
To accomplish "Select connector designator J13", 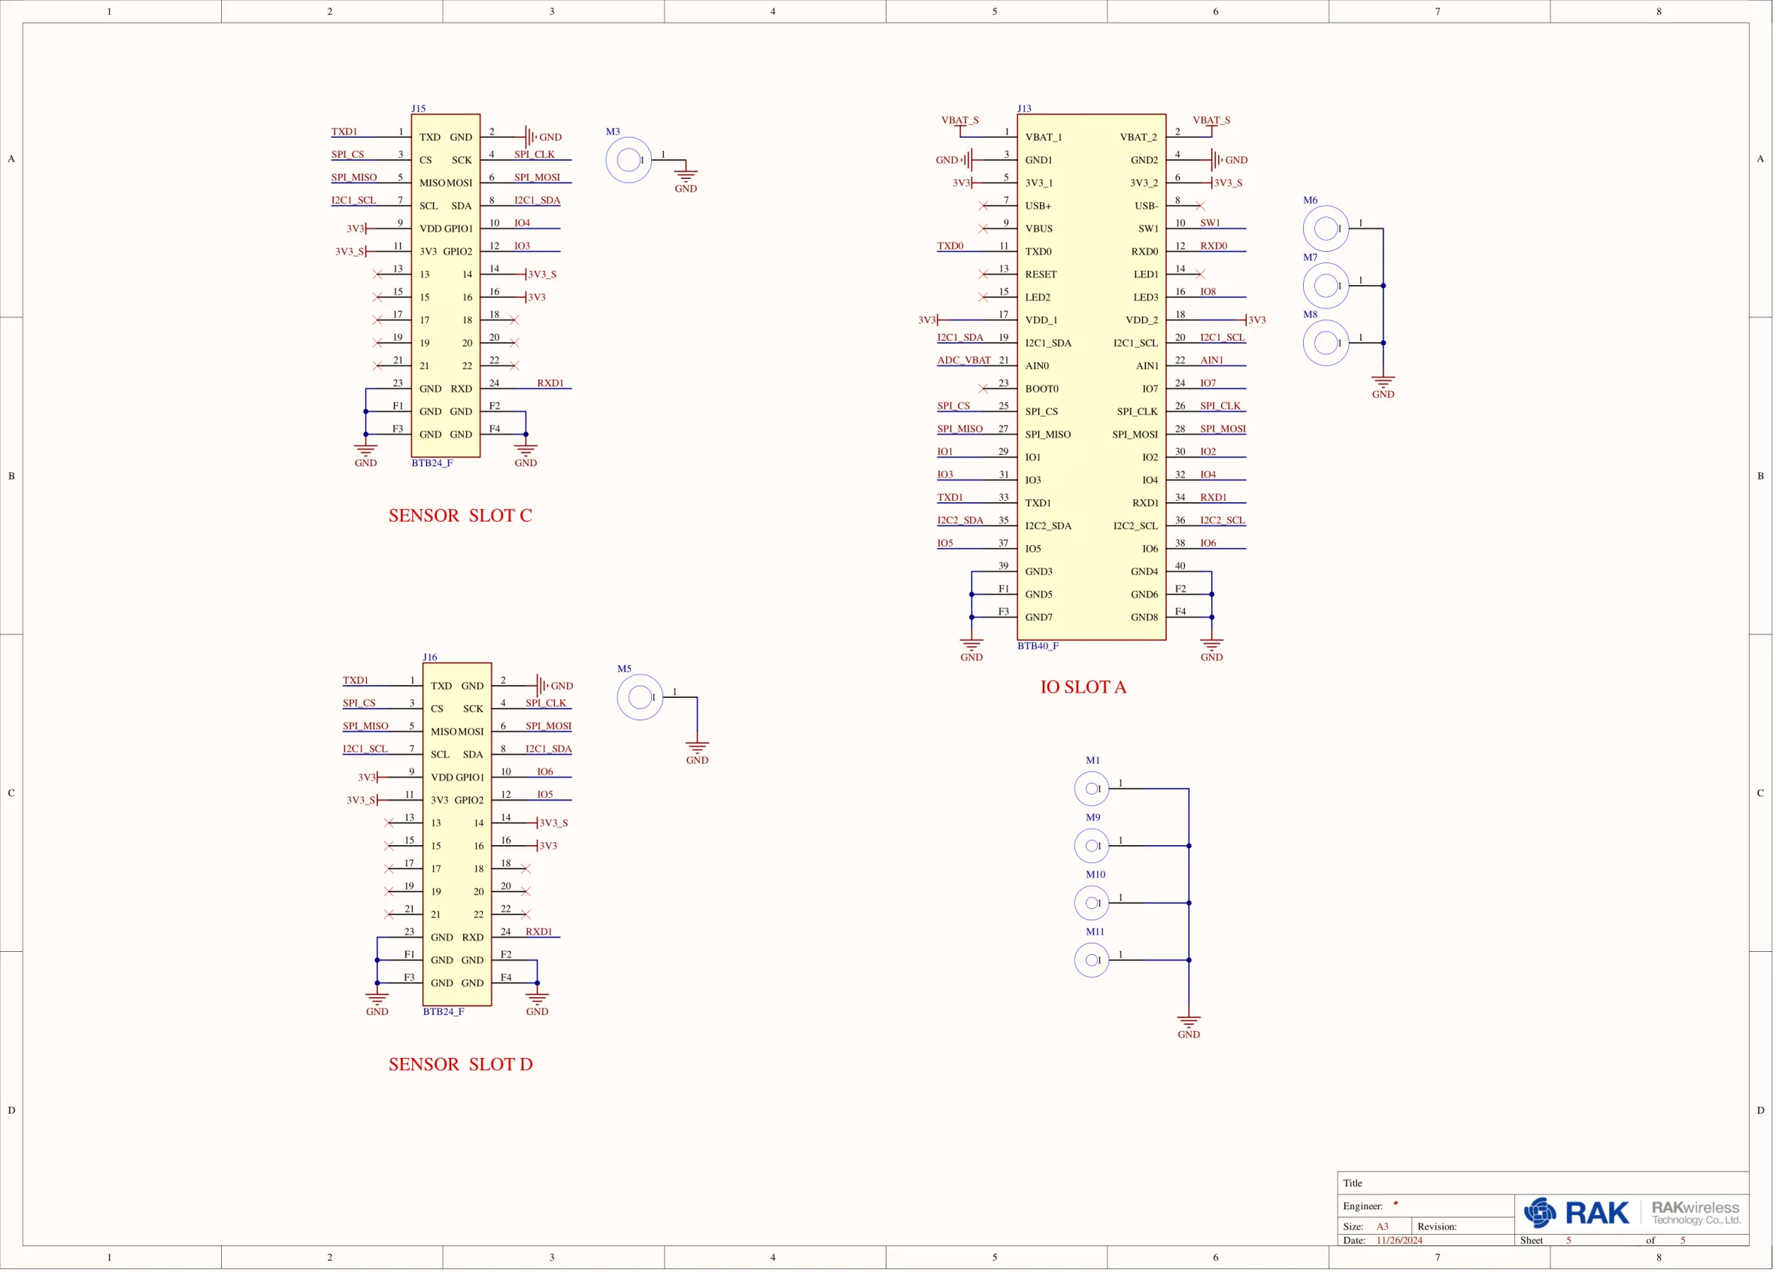I will point(1024,109).
